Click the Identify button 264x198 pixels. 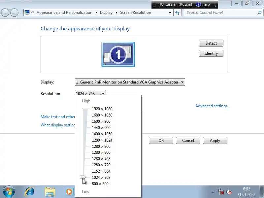click(211, 53)
